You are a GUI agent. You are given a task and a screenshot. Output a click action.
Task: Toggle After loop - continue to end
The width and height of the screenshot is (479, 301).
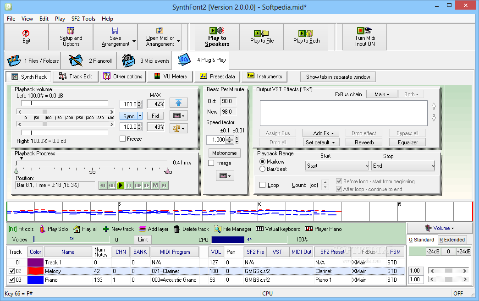point(339,189)
